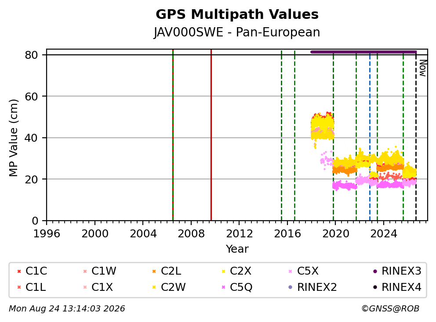Click the RINEX3 purple legend dot

(375, 271)
